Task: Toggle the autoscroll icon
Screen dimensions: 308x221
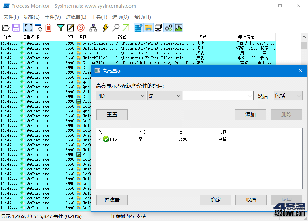Action: (x=38, y=28)
